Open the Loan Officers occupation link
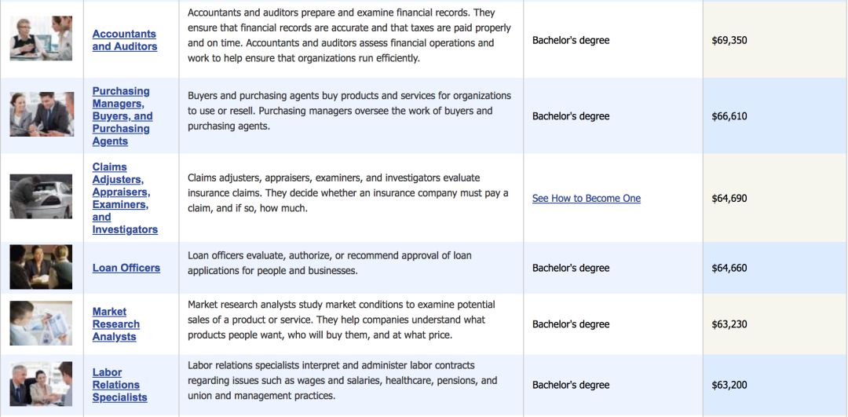 tap(126, 268)
